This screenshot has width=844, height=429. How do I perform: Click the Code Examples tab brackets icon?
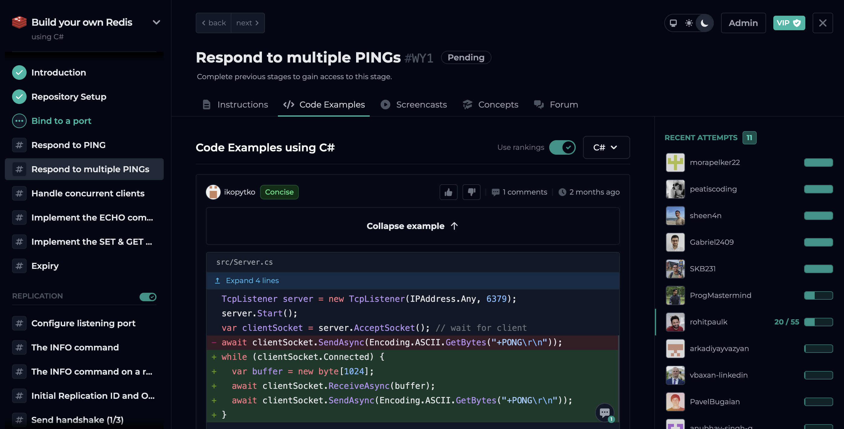(289, 105)
